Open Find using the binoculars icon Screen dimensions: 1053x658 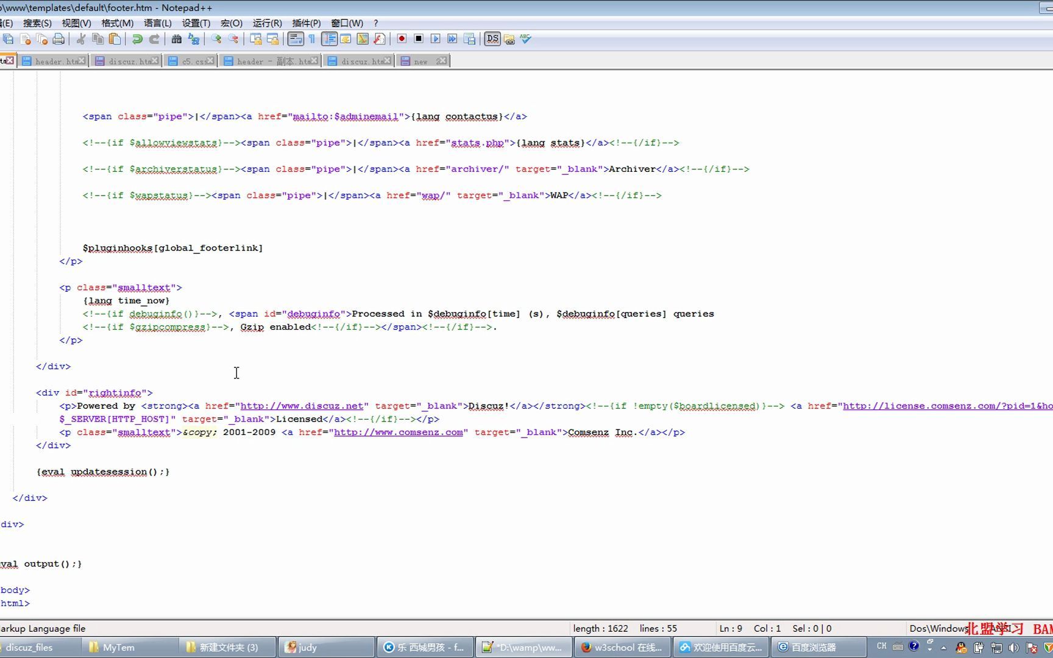pyautogui.click(x=177, y=39)
